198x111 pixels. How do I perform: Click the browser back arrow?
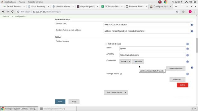point(3,12)
